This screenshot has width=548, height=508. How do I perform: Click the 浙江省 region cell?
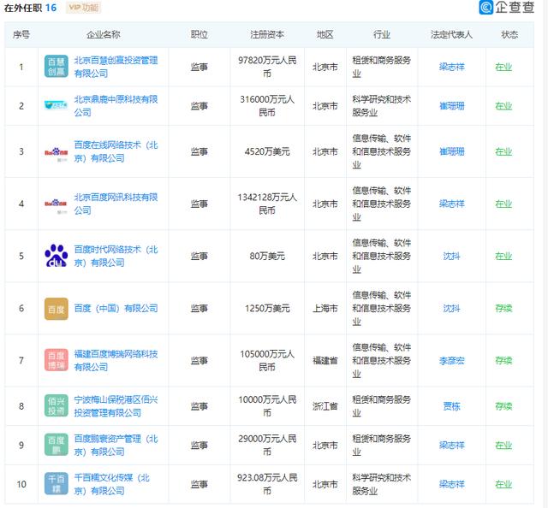(x=325, y=406)
